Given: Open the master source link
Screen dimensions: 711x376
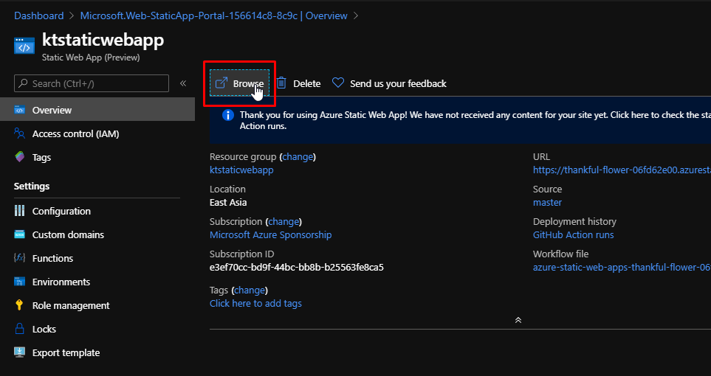Looking at the screenshot, I should [547, 202].
